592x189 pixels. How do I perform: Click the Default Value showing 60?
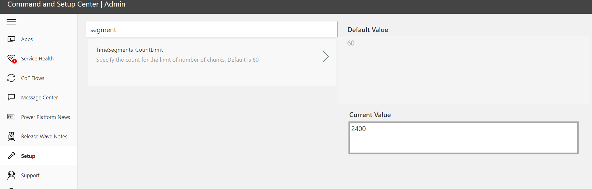click(351, 43)
